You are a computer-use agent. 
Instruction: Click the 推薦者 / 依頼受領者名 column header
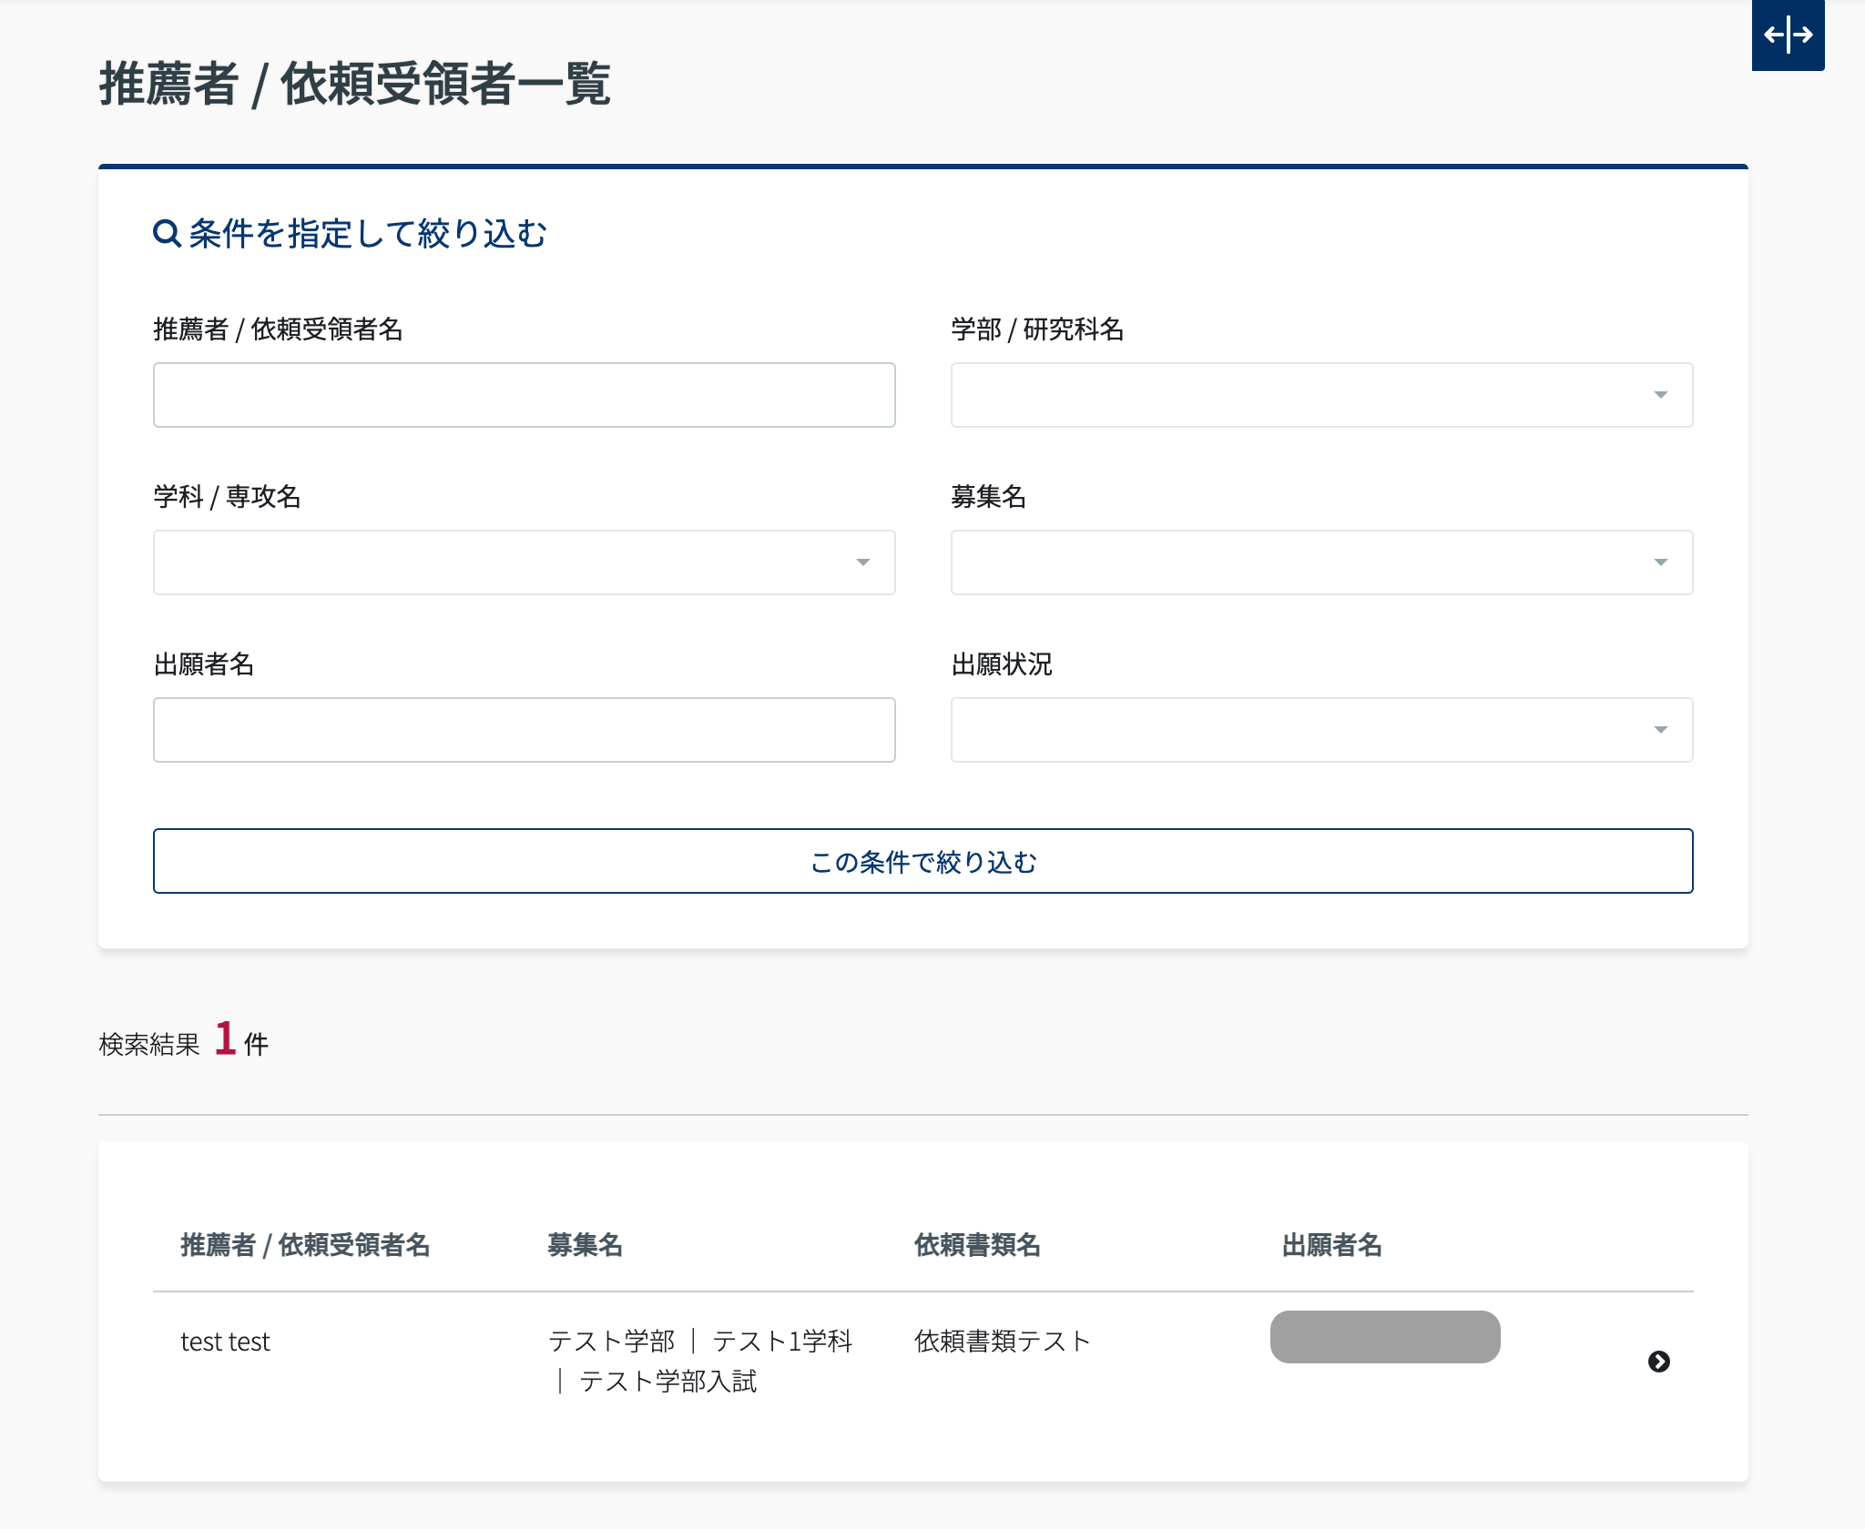point(305,1245)
